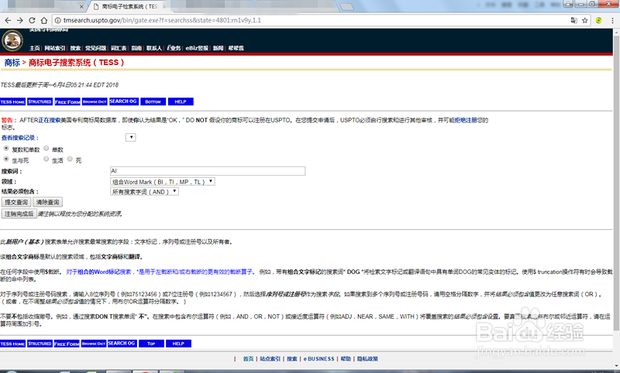
Task: Click the 注销完成后 logout button
Action: [19, 214]
